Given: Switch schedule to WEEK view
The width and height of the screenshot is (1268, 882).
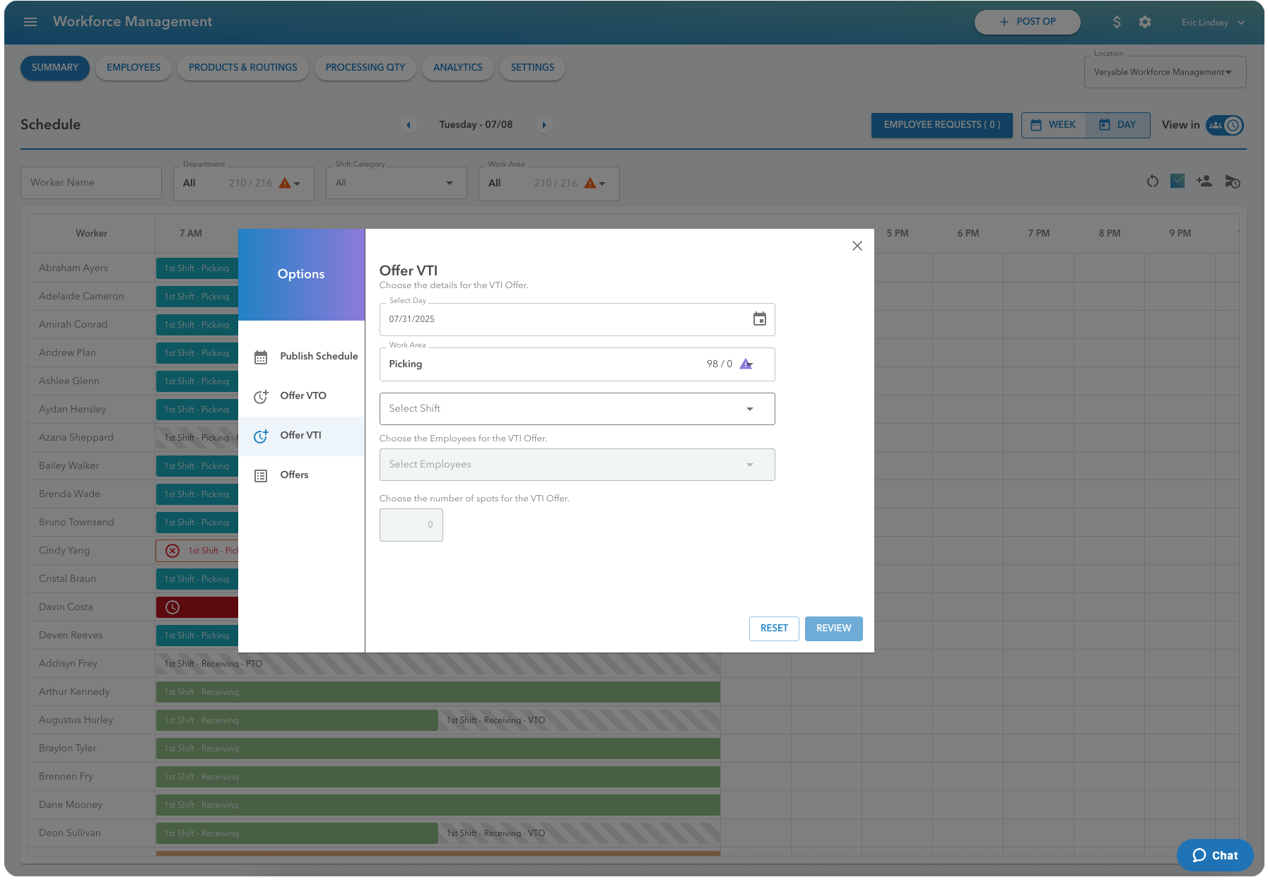Looking at the screenshot, I should (1052, 125).
